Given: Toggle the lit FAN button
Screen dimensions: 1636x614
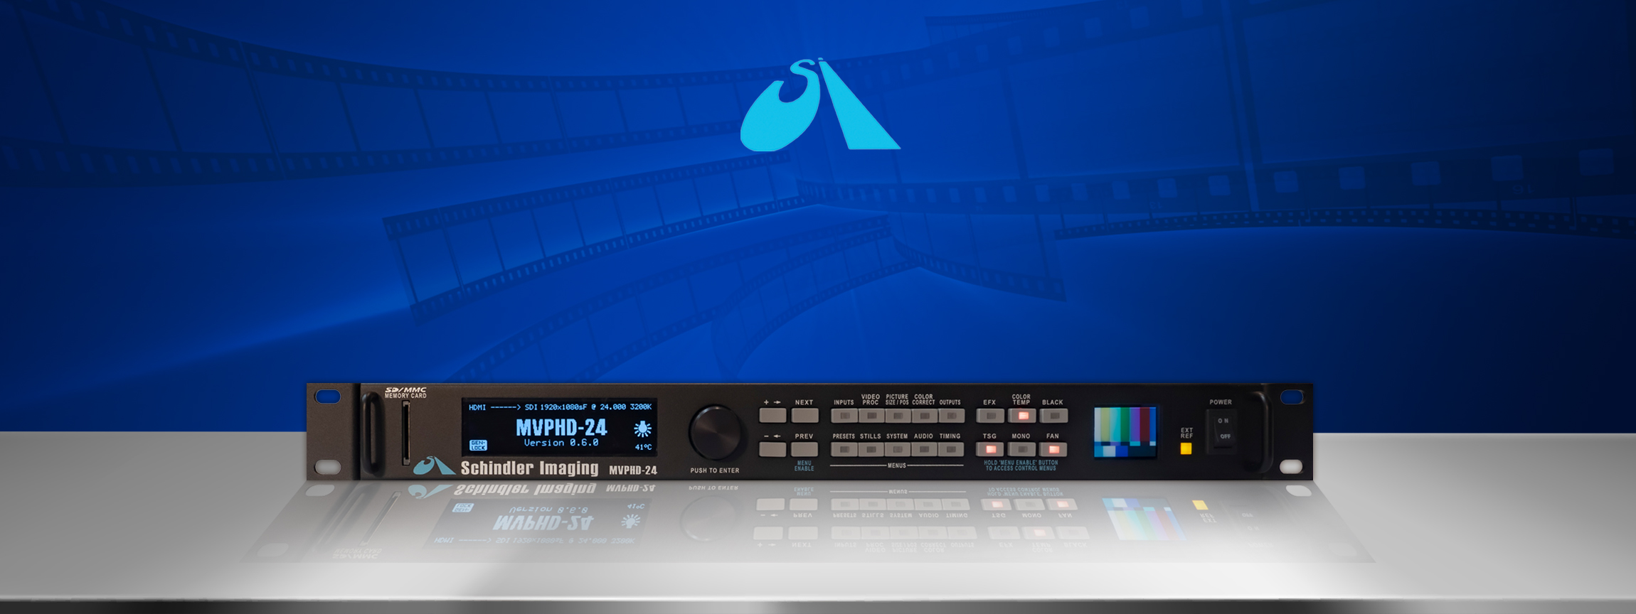Looking at the screenshot, I should pyautogui.click(x=1053, y=449).
